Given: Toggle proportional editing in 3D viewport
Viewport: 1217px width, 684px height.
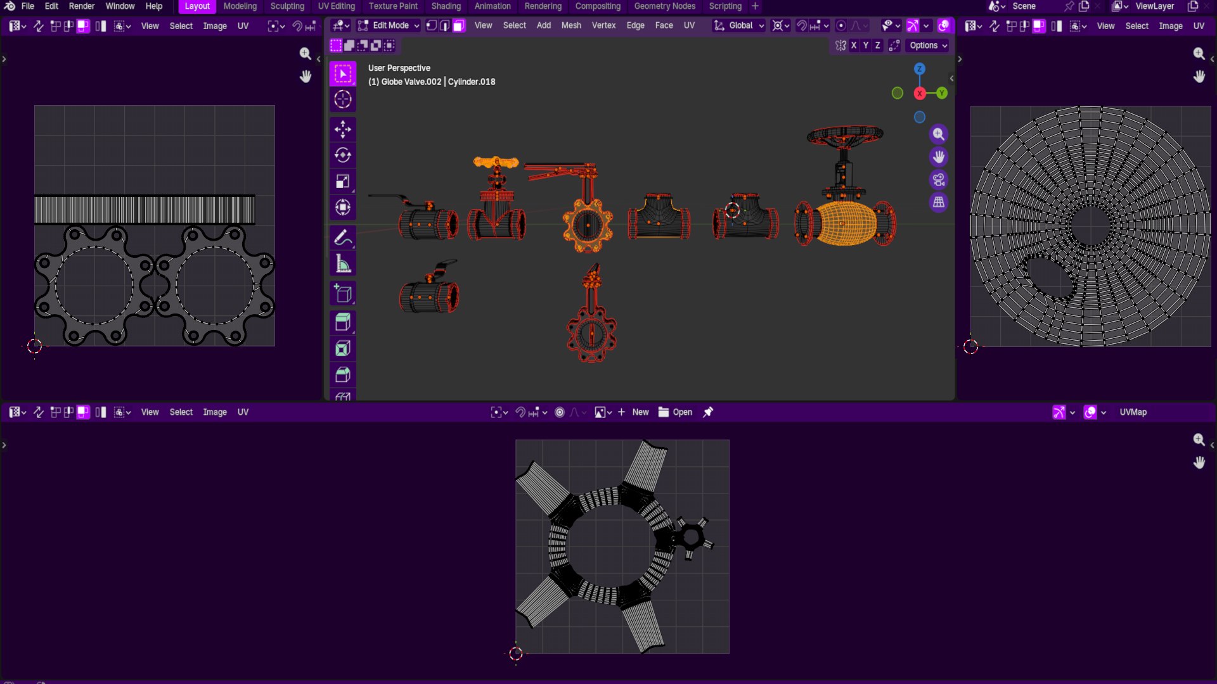Looking at the screenshot, I should [x=841, y=25].
